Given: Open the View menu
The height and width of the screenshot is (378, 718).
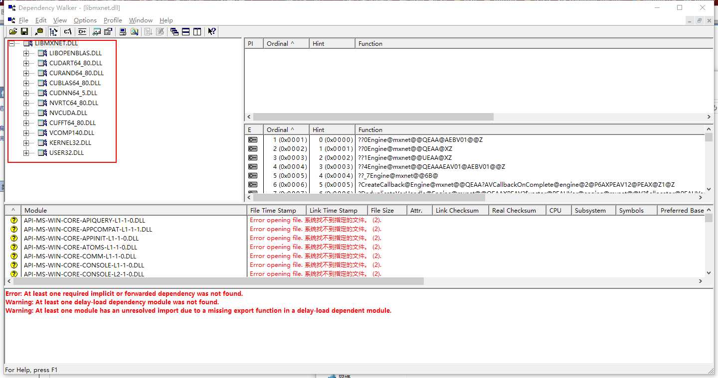Looking at the screenshot, I should (60, 20).
